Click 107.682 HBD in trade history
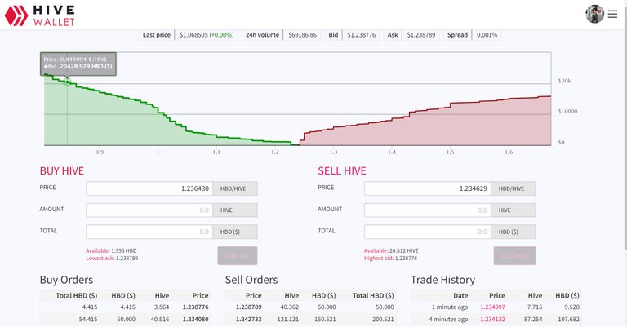This screenshot has width=627, height=327. point(568,320)
